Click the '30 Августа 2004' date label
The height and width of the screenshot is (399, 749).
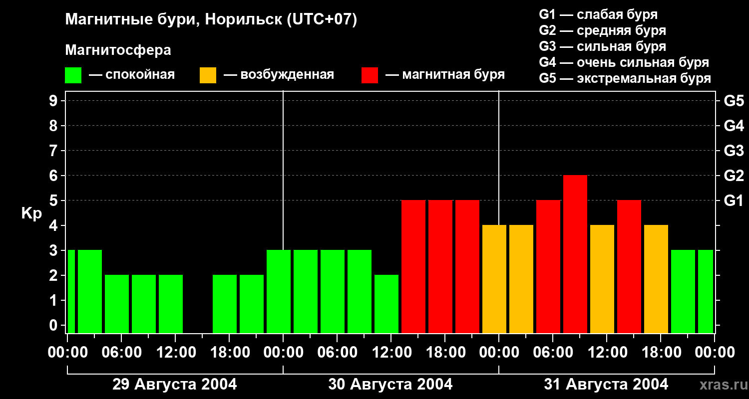pos(390,385)
